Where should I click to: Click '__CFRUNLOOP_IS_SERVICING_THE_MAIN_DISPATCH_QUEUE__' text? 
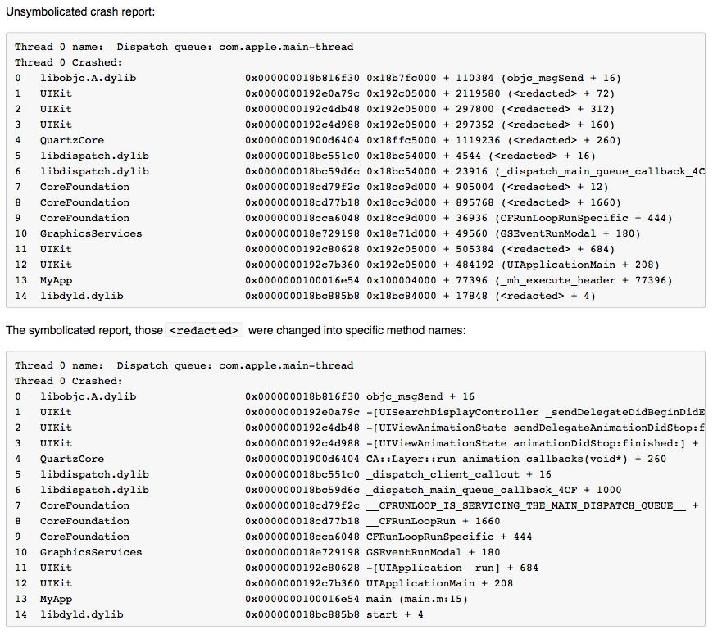pyautogui.click(x=526, y=505)
